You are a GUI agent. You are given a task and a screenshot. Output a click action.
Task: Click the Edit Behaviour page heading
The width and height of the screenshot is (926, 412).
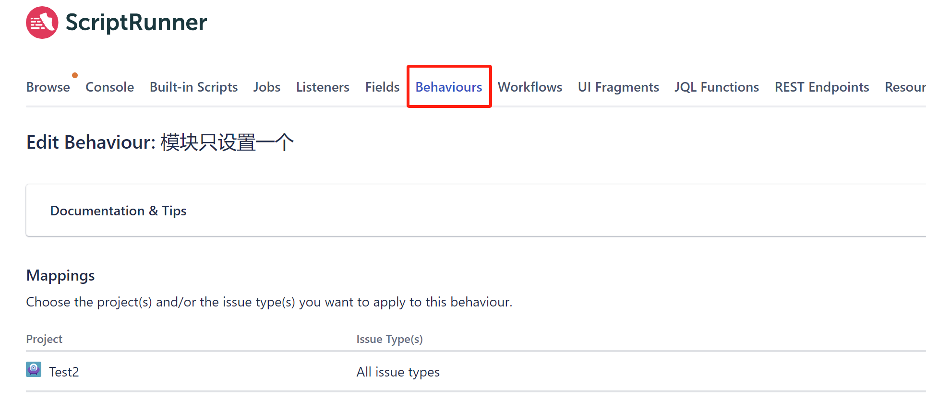click(160, 142)
